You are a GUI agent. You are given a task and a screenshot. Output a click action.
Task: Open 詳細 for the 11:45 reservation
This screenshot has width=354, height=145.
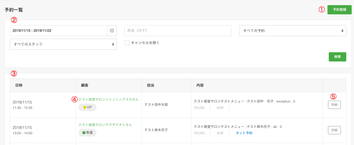pos(334,105)
